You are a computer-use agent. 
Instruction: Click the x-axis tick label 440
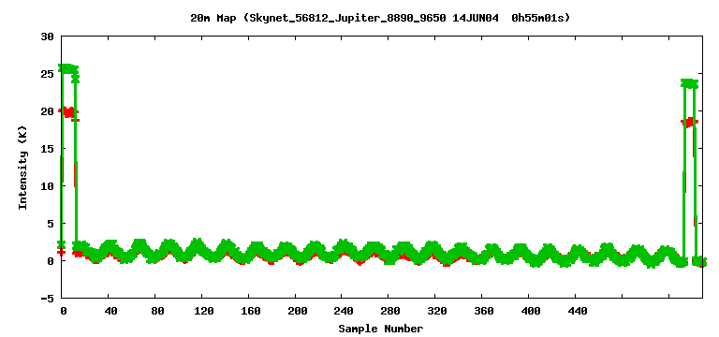point(578,312)
